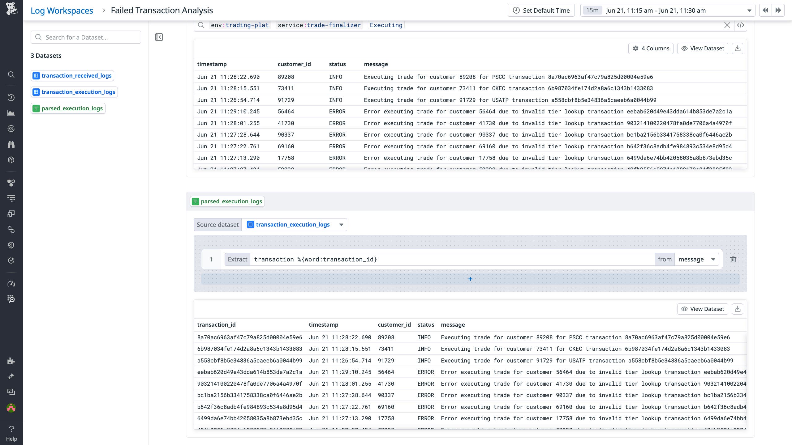Toggle View Dataset on the top table
This screenshot has width=792, height=445.
pos(703,48)
